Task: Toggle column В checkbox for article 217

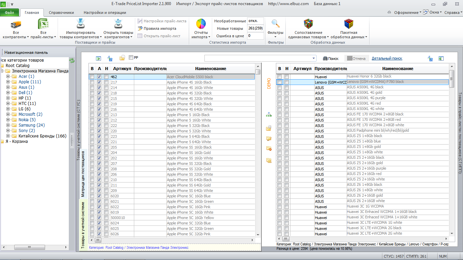Action: coord(92,82)
